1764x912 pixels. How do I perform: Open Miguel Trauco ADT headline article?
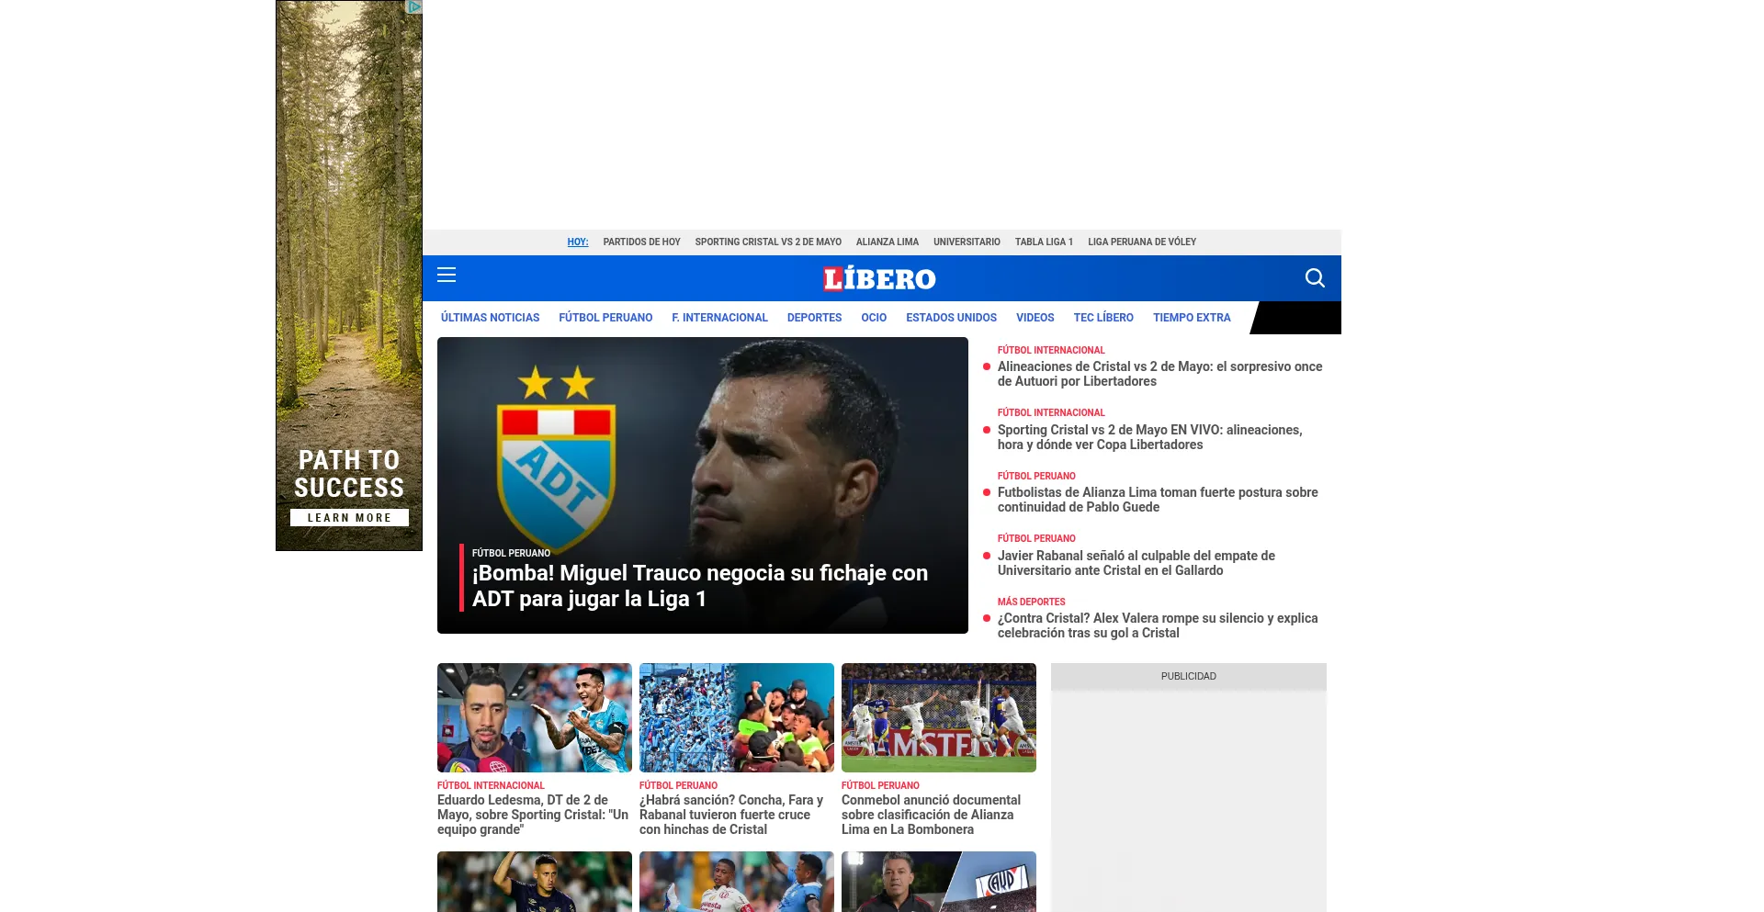tap(700, 586)
